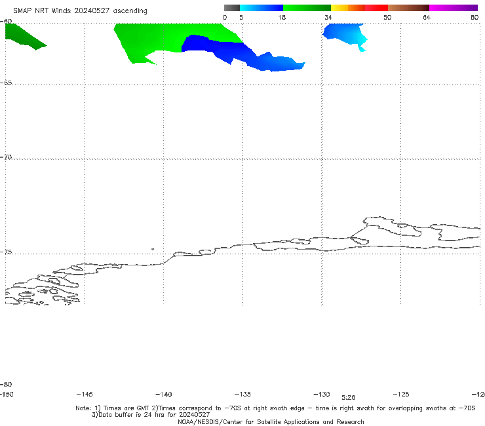The height and width of the screenshot is (426, 485).
Task: Click the '50' label under the color bar
Action: pyautogui.click(x=387, y=17)
